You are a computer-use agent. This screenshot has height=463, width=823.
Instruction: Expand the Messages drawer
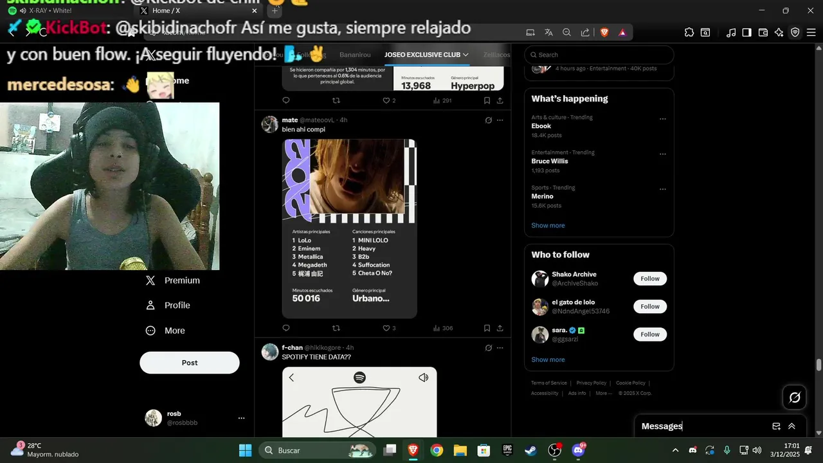click(791, 426)
